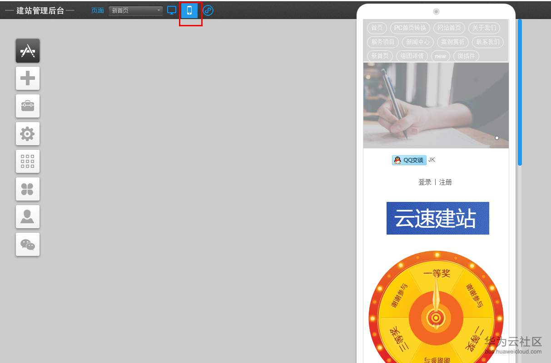Viewport: 551px width, 363px height.
Task: Open the gear settings sidebar icon
Action: 28,134
